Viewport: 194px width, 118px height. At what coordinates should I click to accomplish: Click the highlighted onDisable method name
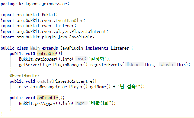[47, 98]
